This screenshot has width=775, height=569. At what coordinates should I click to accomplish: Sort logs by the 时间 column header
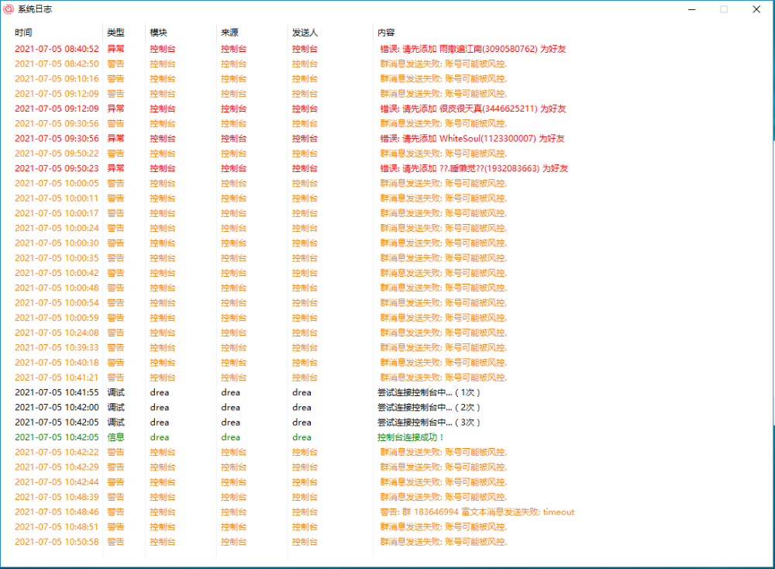click(24, 33)
